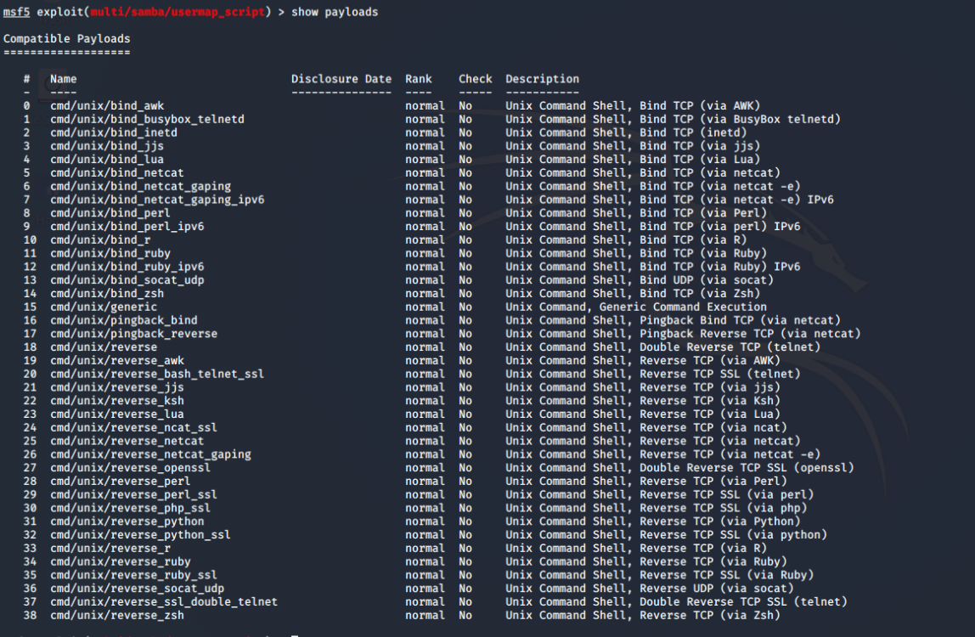Select payload cmd/unix/pingback_reverse
This screenshot has height=637, width=975.
pyautogui.click(x=133, y=334)
